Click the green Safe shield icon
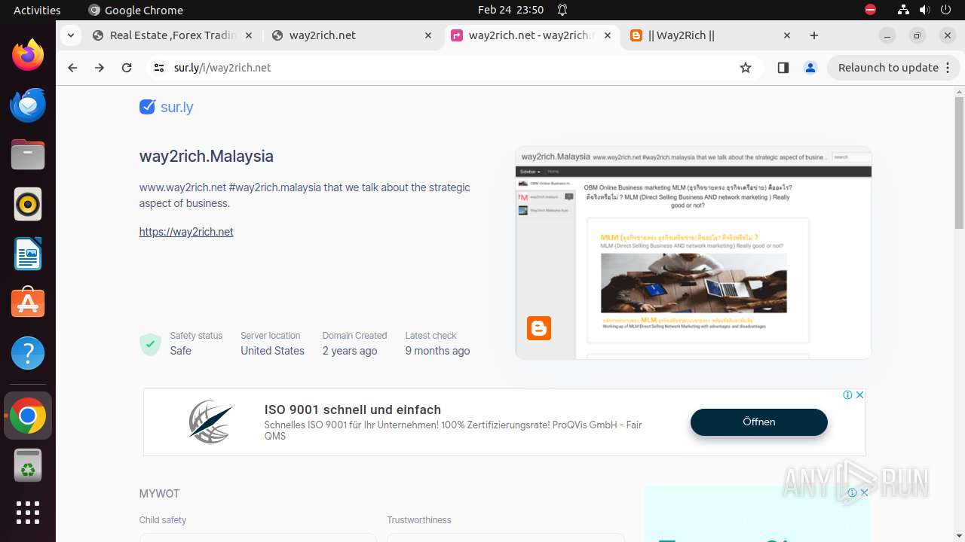 click(150, 344)
